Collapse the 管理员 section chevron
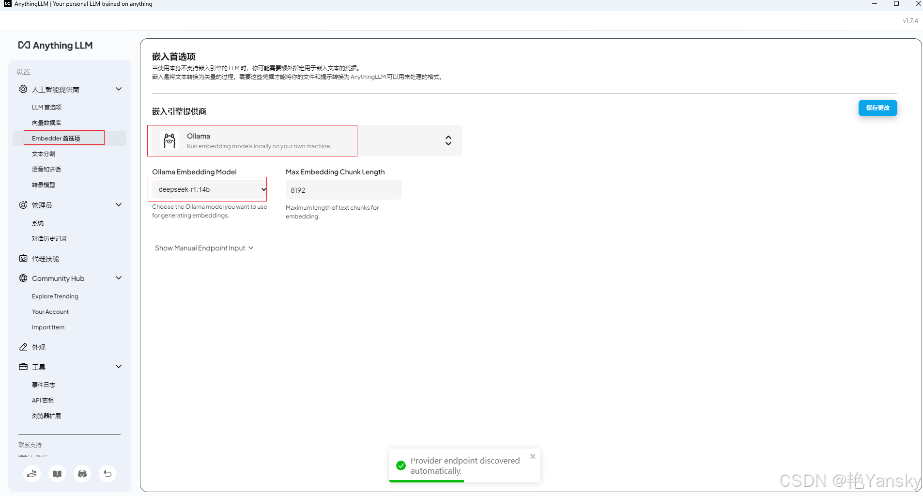923x496 pixels. 119,205
